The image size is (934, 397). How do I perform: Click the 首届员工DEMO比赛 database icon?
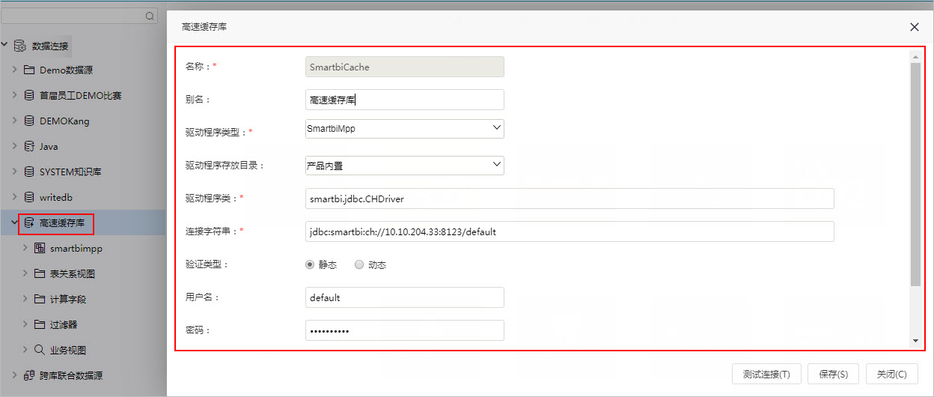(29, 96)
